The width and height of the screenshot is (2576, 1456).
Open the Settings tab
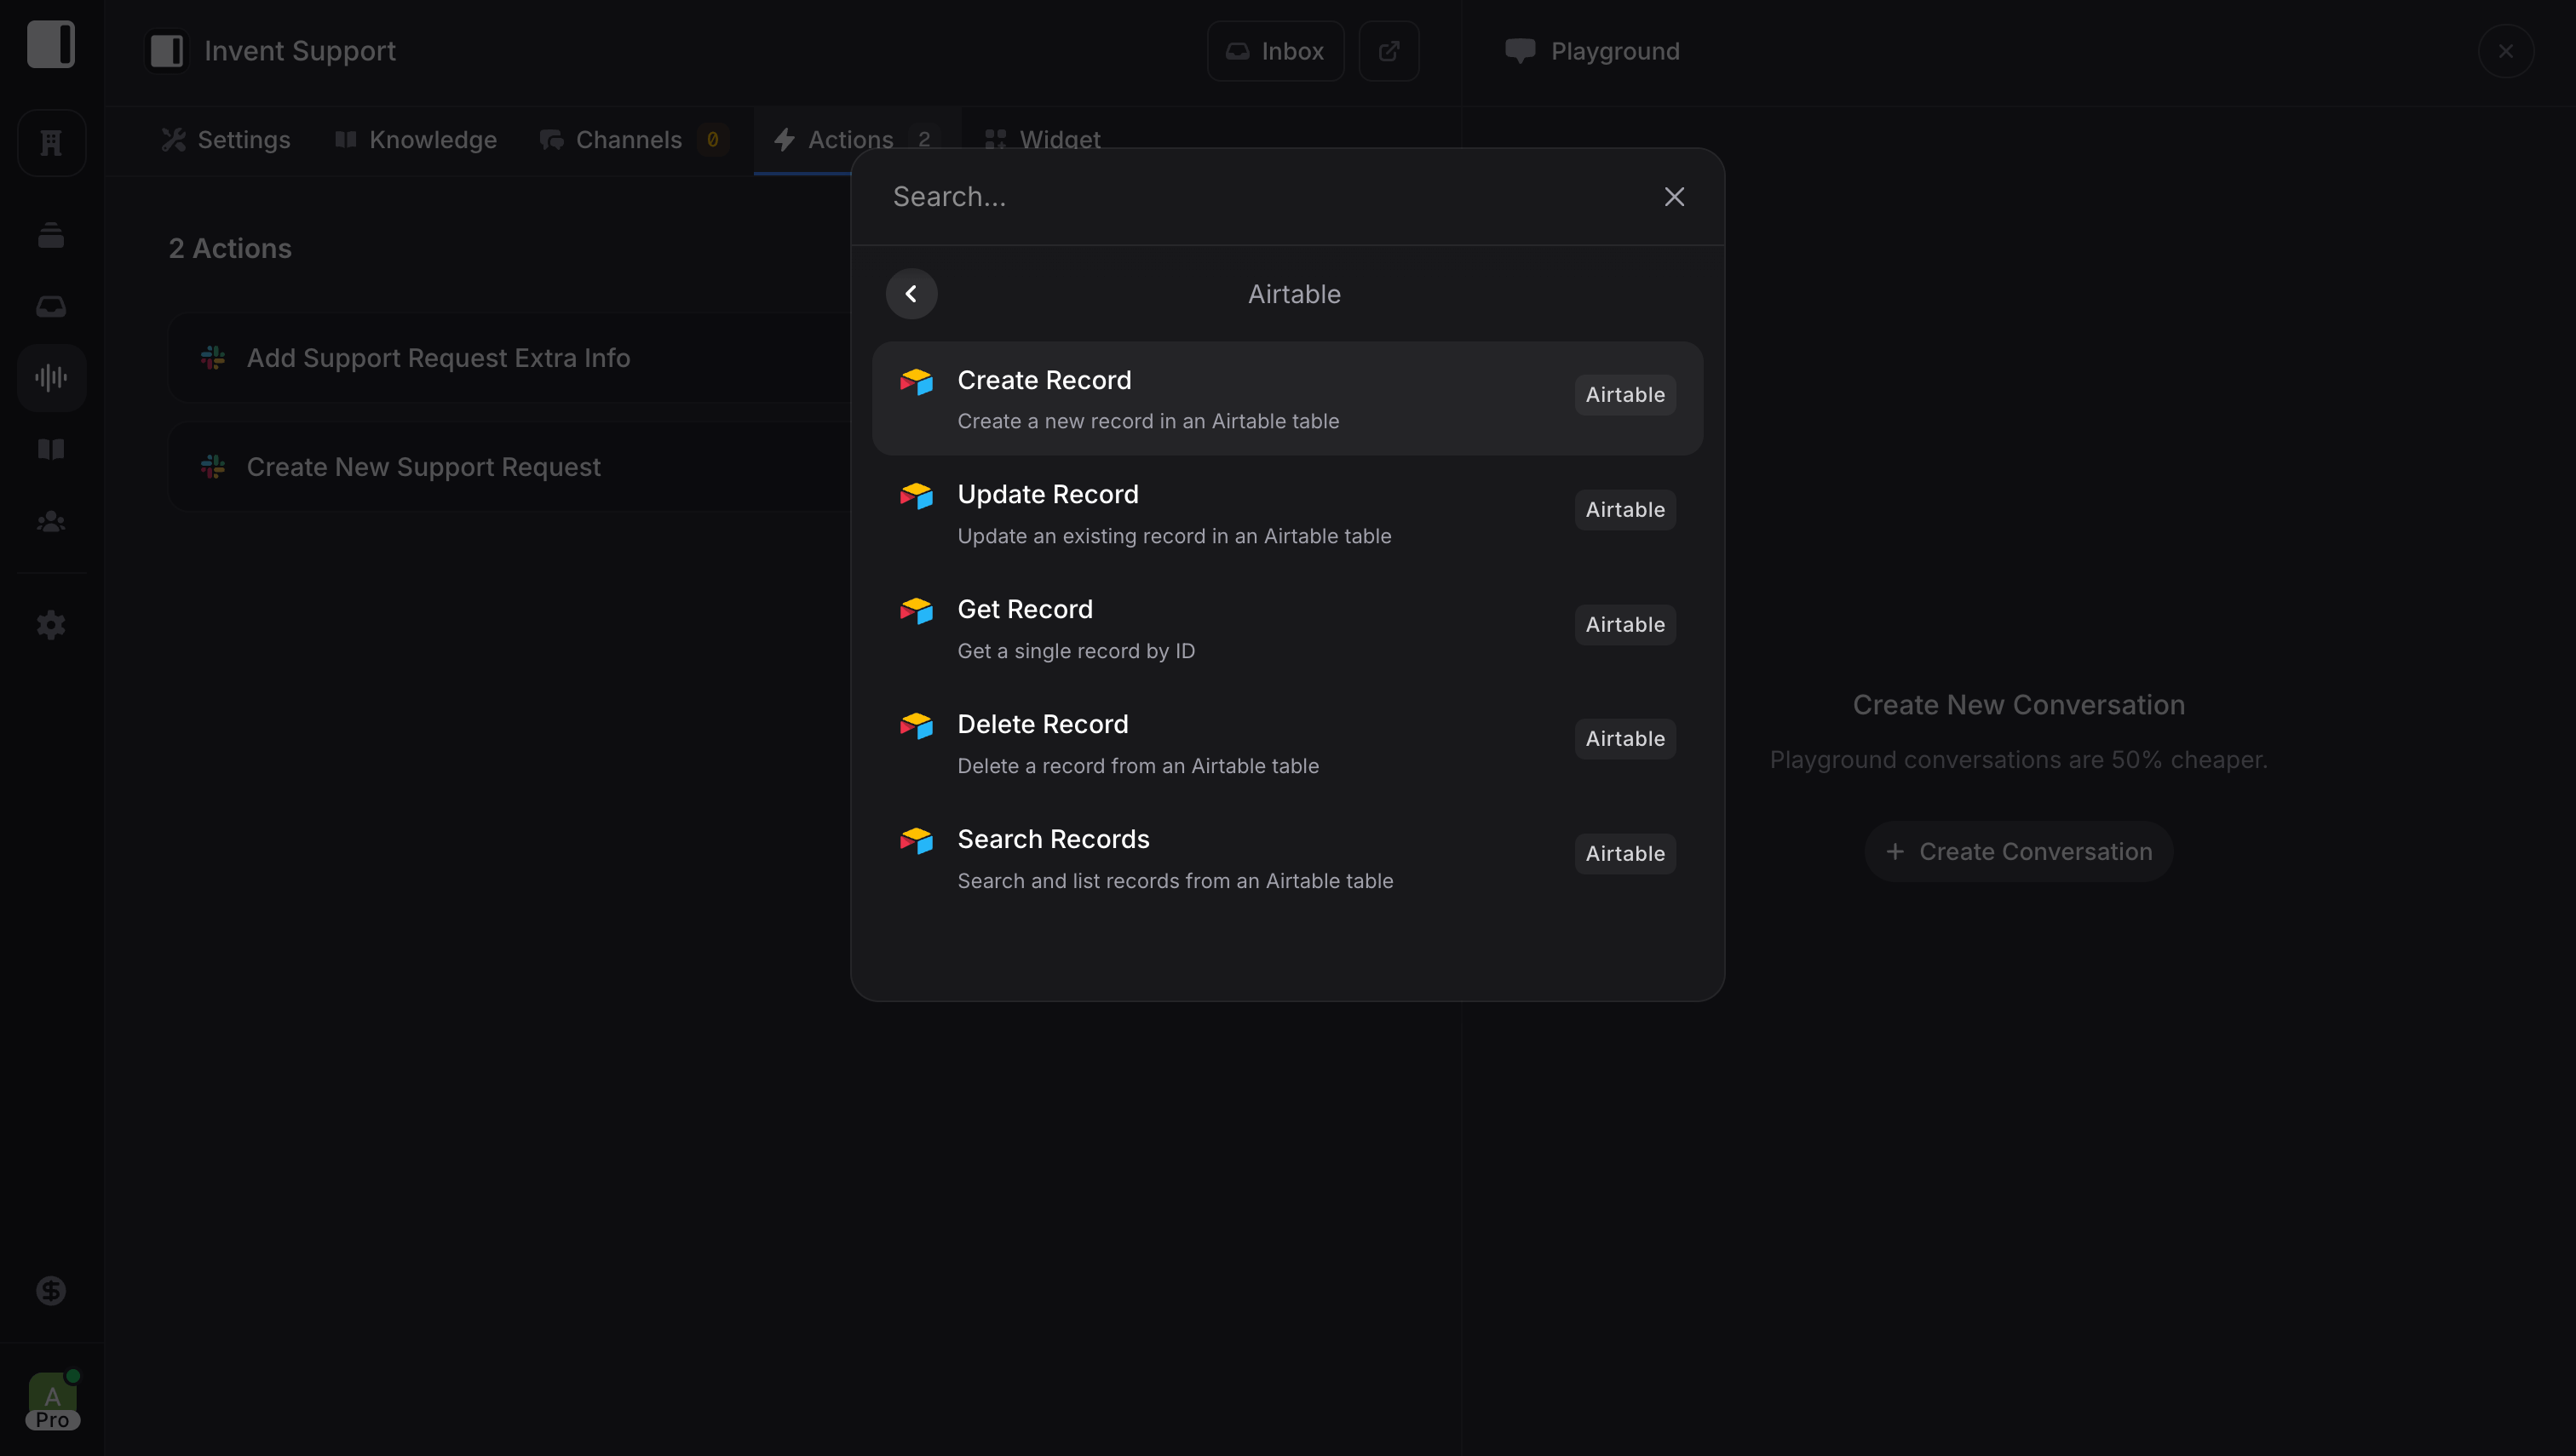click(226, 140)
